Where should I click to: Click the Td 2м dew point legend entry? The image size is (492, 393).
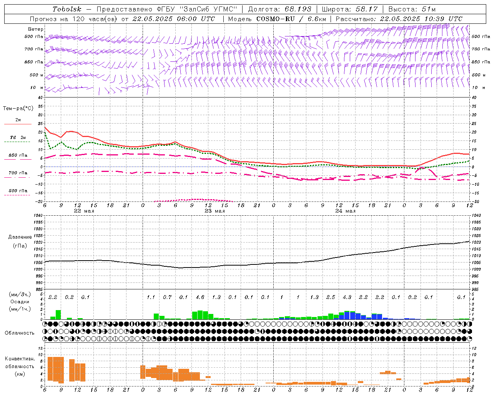tap(18, 137)
